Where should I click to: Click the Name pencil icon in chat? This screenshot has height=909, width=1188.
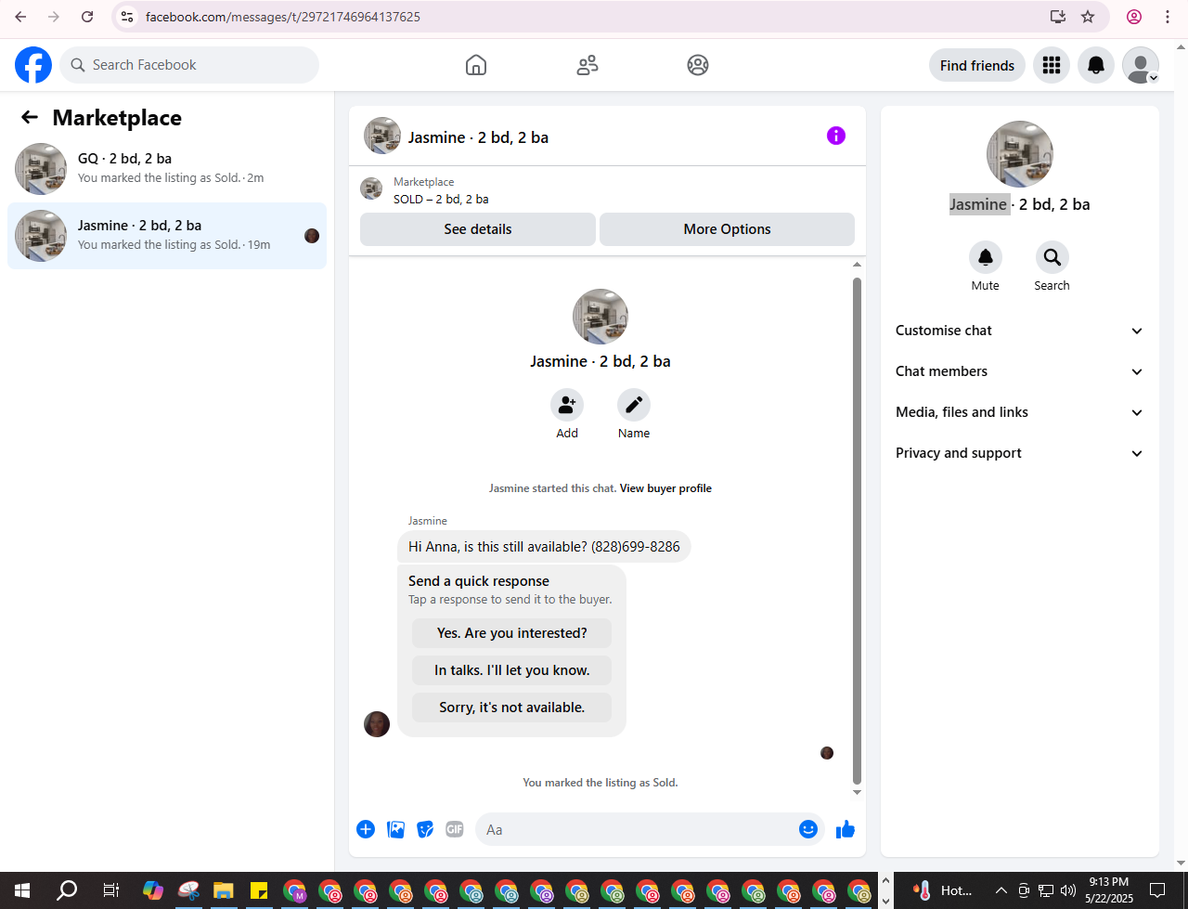point(634,405)
